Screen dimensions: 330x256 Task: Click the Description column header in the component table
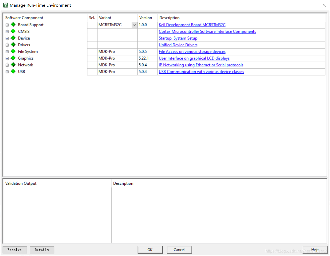pyautogui.click(x=169, y=18)
